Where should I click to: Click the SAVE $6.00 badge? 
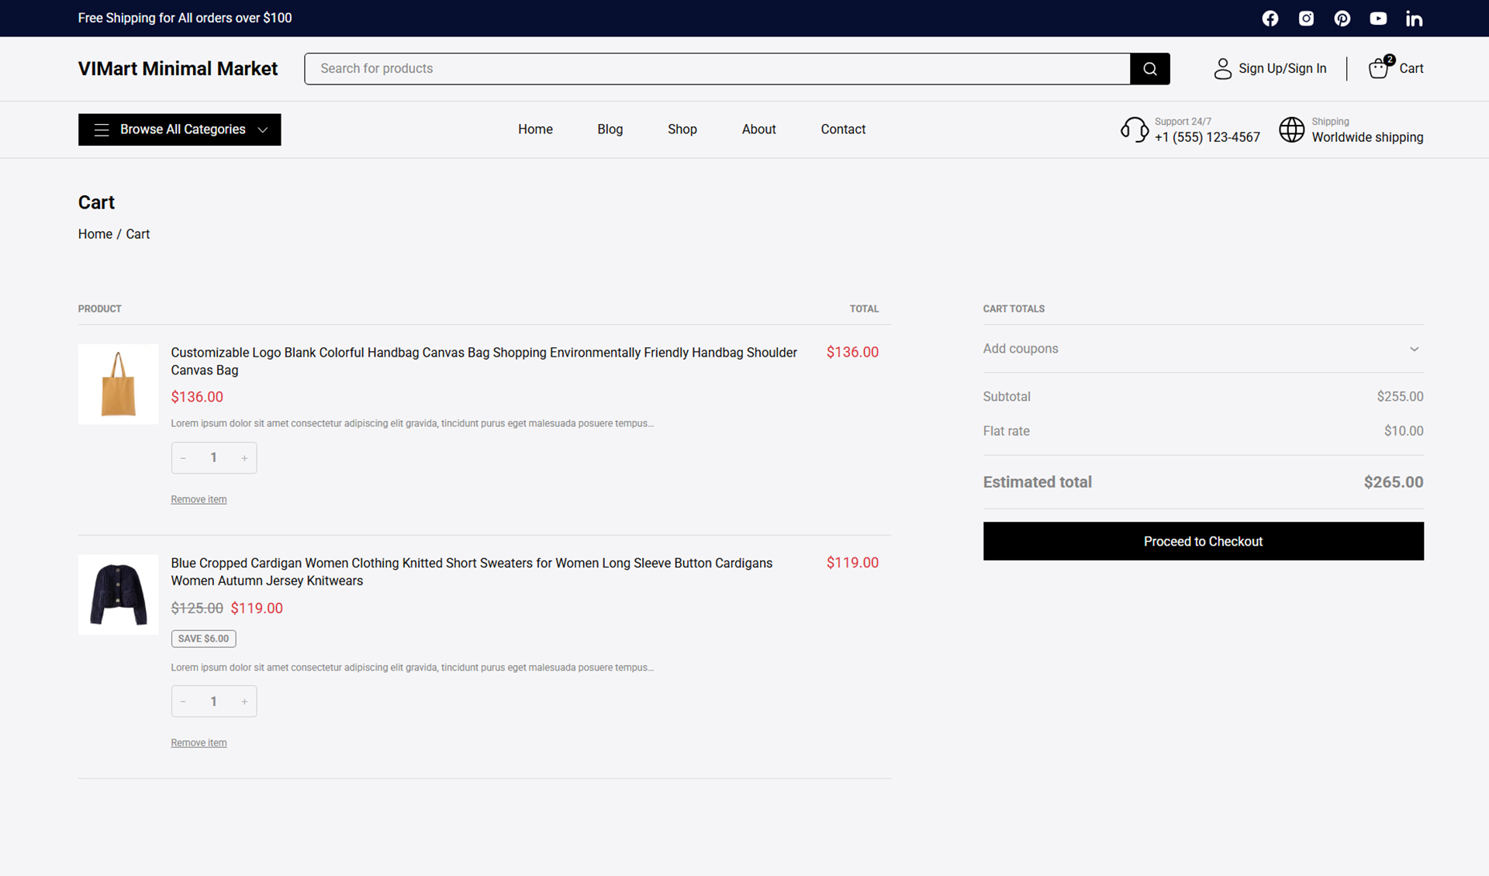(203, 638)
